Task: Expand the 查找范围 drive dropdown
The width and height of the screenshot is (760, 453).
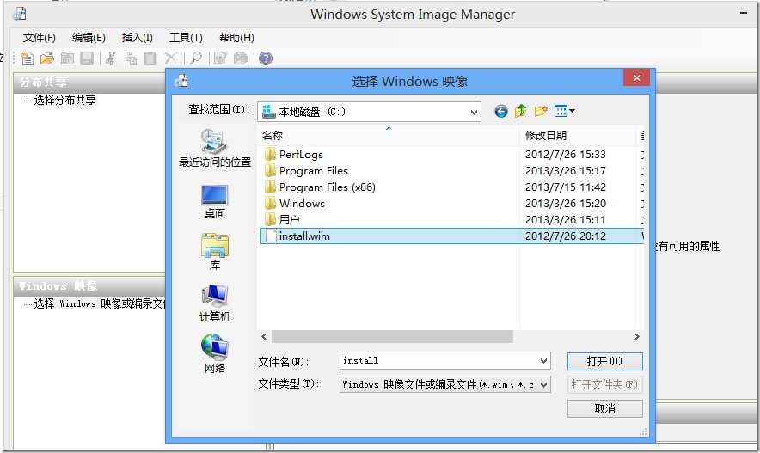Action: (474, 113)
